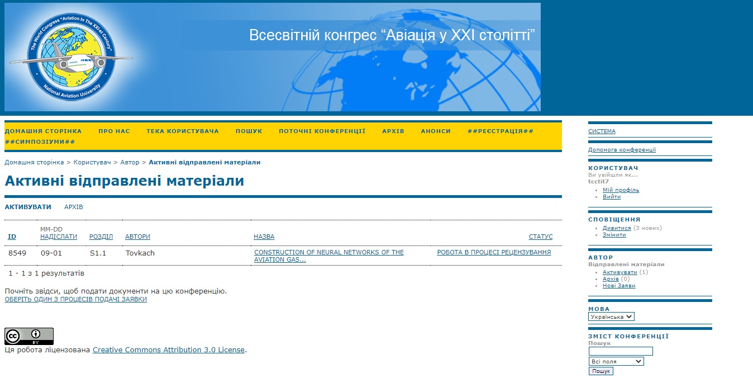The image size is (753, 378).
Task: Sort by 'Автори' column header
Action: point(137,237)
